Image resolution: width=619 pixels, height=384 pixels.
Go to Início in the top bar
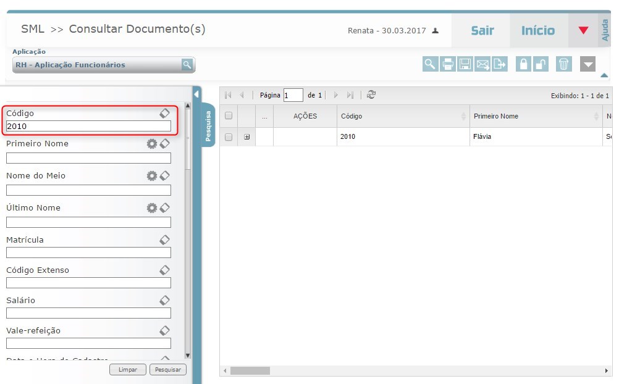click(x=538, y=30)
